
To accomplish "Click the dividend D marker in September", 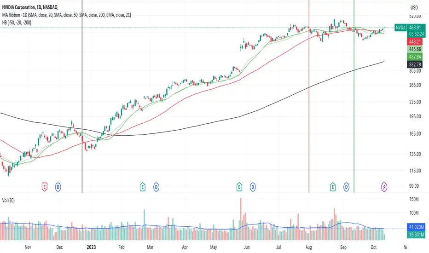I will pos(346,187).
